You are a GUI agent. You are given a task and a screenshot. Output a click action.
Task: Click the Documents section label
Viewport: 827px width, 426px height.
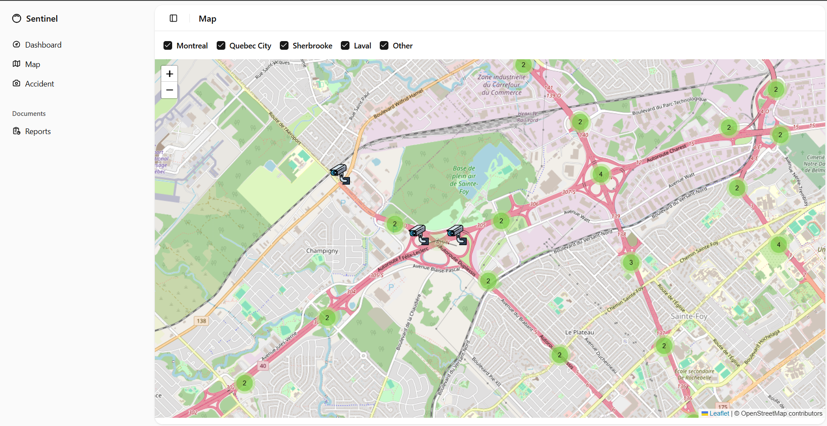(29, 114)
